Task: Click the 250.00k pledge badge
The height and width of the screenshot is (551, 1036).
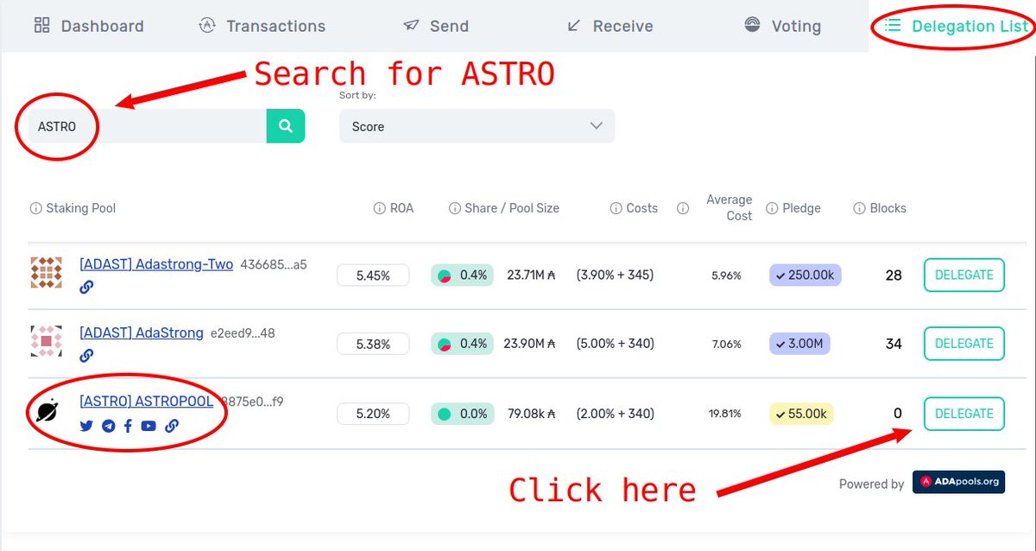Action: coord(805,275)
